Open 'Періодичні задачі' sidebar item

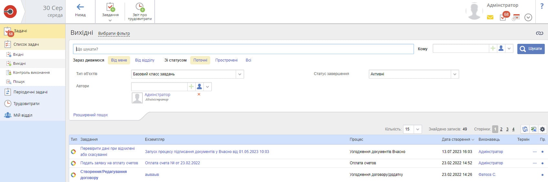(30, 92)
